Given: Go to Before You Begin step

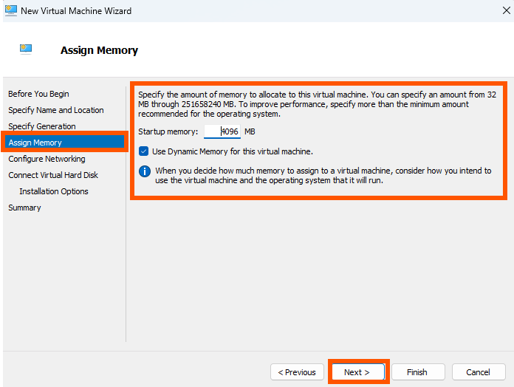Looking at the screenshot, I should coord(38,94).
